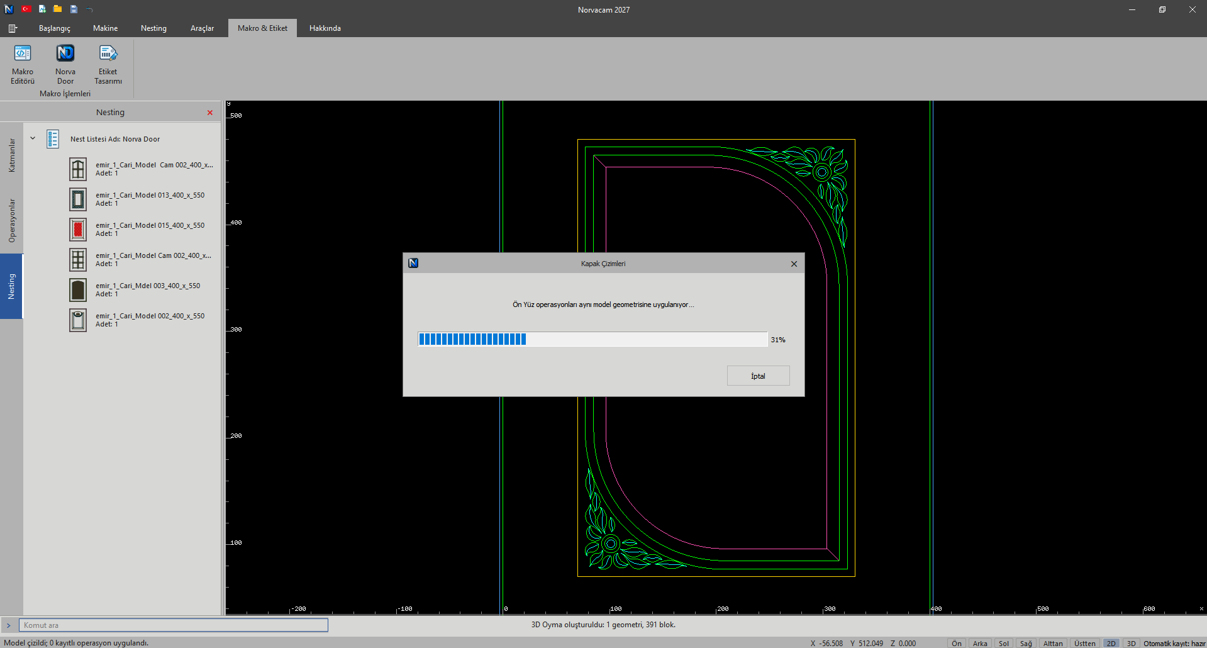This screenshot has width=1207, height=648.
Task: Toggle the 3D view mode
Action: pyautogui.click(x=1131, y=643)
